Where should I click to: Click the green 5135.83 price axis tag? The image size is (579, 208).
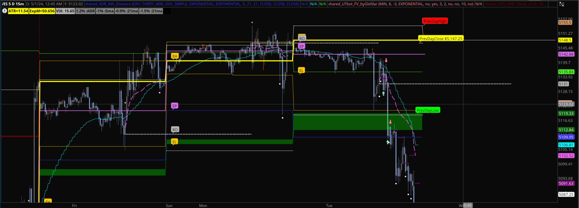coord(566,72)
